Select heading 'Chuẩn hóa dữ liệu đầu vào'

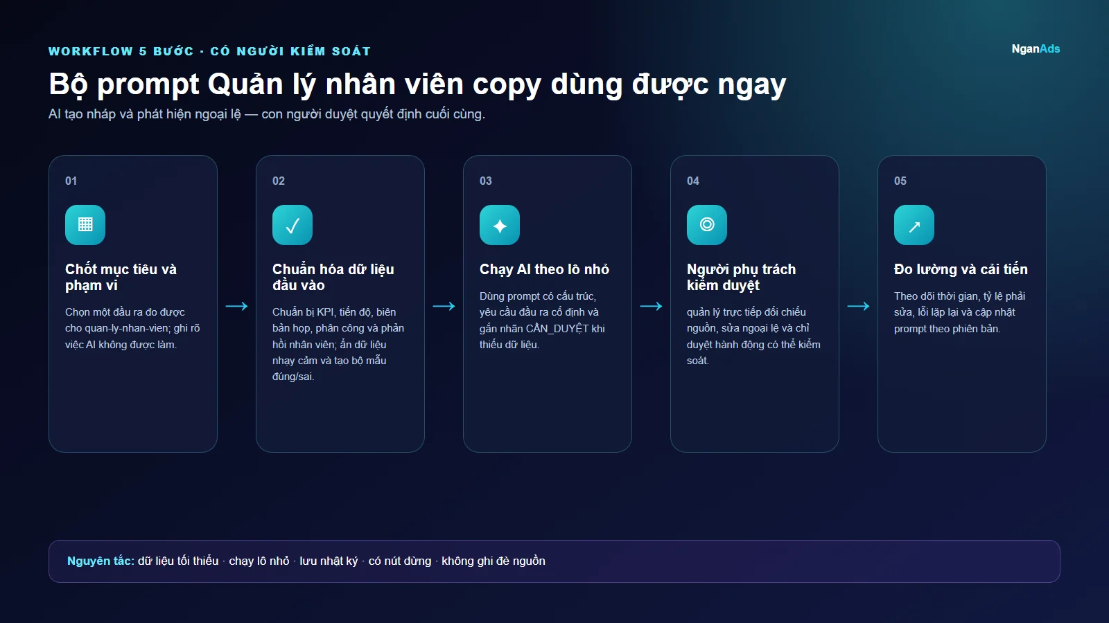[x=333, y=277]
